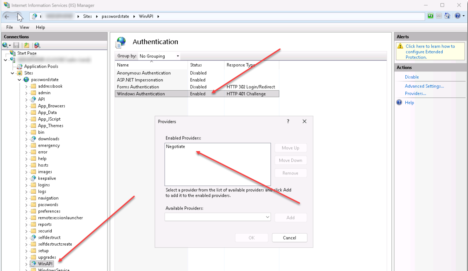Image resolution: width=468 pixels, height=271 pixels.
Task: Select the Forms Authentication row
Action: point(197,87)
